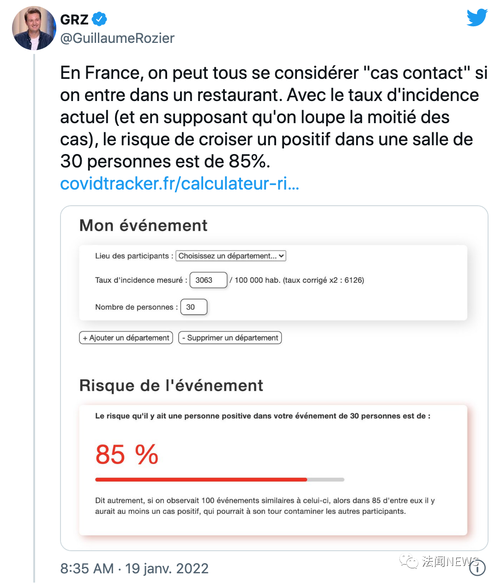
Task: Open GRZ's profile avatar photo
Action: 34,29
